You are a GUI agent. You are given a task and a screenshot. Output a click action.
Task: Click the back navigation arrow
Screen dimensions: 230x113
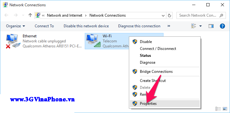(x=6, y=15)
